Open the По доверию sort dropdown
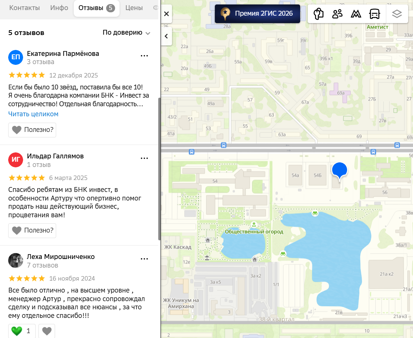413x338 pixels. tap(126, 32)
